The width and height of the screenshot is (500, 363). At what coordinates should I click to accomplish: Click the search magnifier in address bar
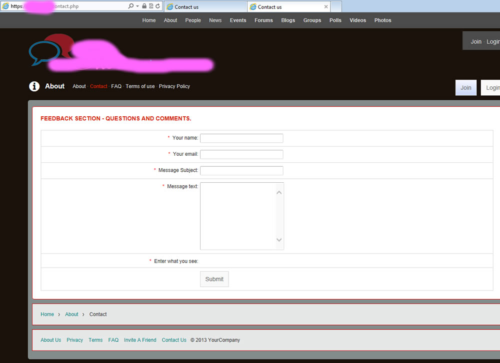click(x=131, y=6)
